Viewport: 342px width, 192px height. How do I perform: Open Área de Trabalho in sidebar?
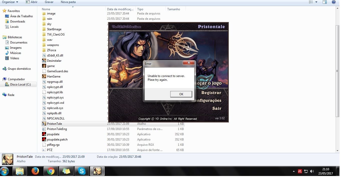[22, 16]
